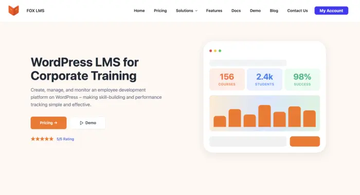Screen dimensions: 360x195
Task: Click the orange Pricing arrow button
Action: pos(48,123)
